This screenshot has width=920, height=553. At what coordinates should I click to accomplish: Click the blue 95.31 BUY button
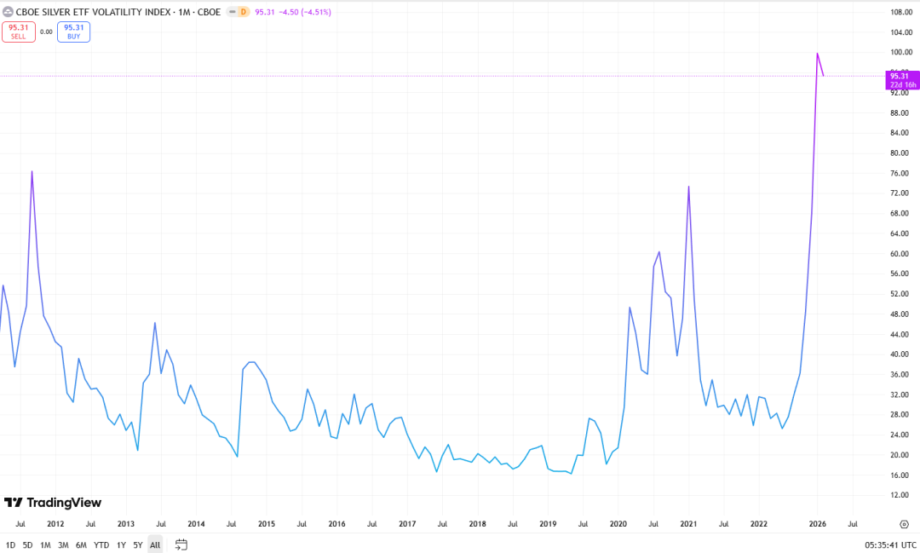coord(73,32)
